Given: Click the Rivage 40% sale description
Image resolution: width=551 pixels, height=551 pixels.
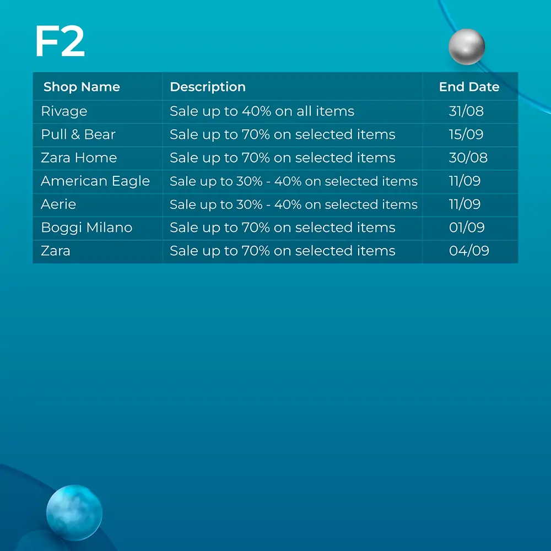Looking at the screenshot, I should (262, 111).
